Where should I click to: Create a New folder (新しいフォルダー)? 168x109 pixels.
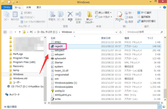(x=89, y=17)
